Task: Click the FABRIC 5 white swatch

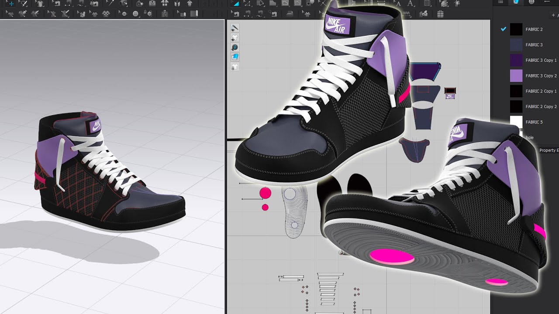Action: (516, 122)
